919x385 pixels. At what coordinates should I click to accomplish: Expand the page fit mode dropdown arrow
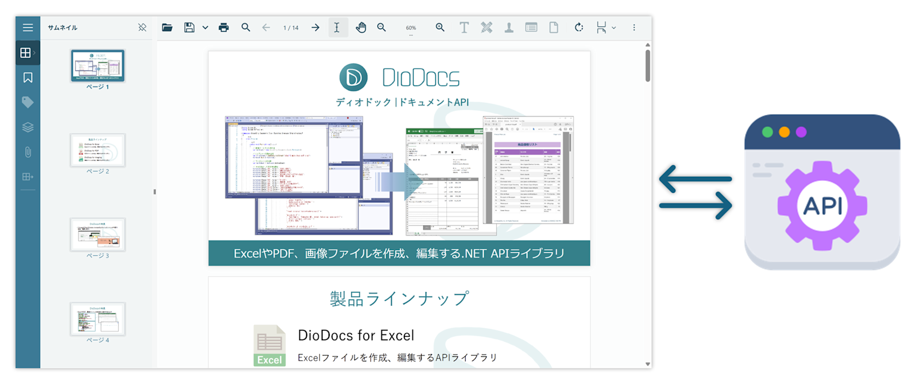pyautogui.click(x=614, y=28)
